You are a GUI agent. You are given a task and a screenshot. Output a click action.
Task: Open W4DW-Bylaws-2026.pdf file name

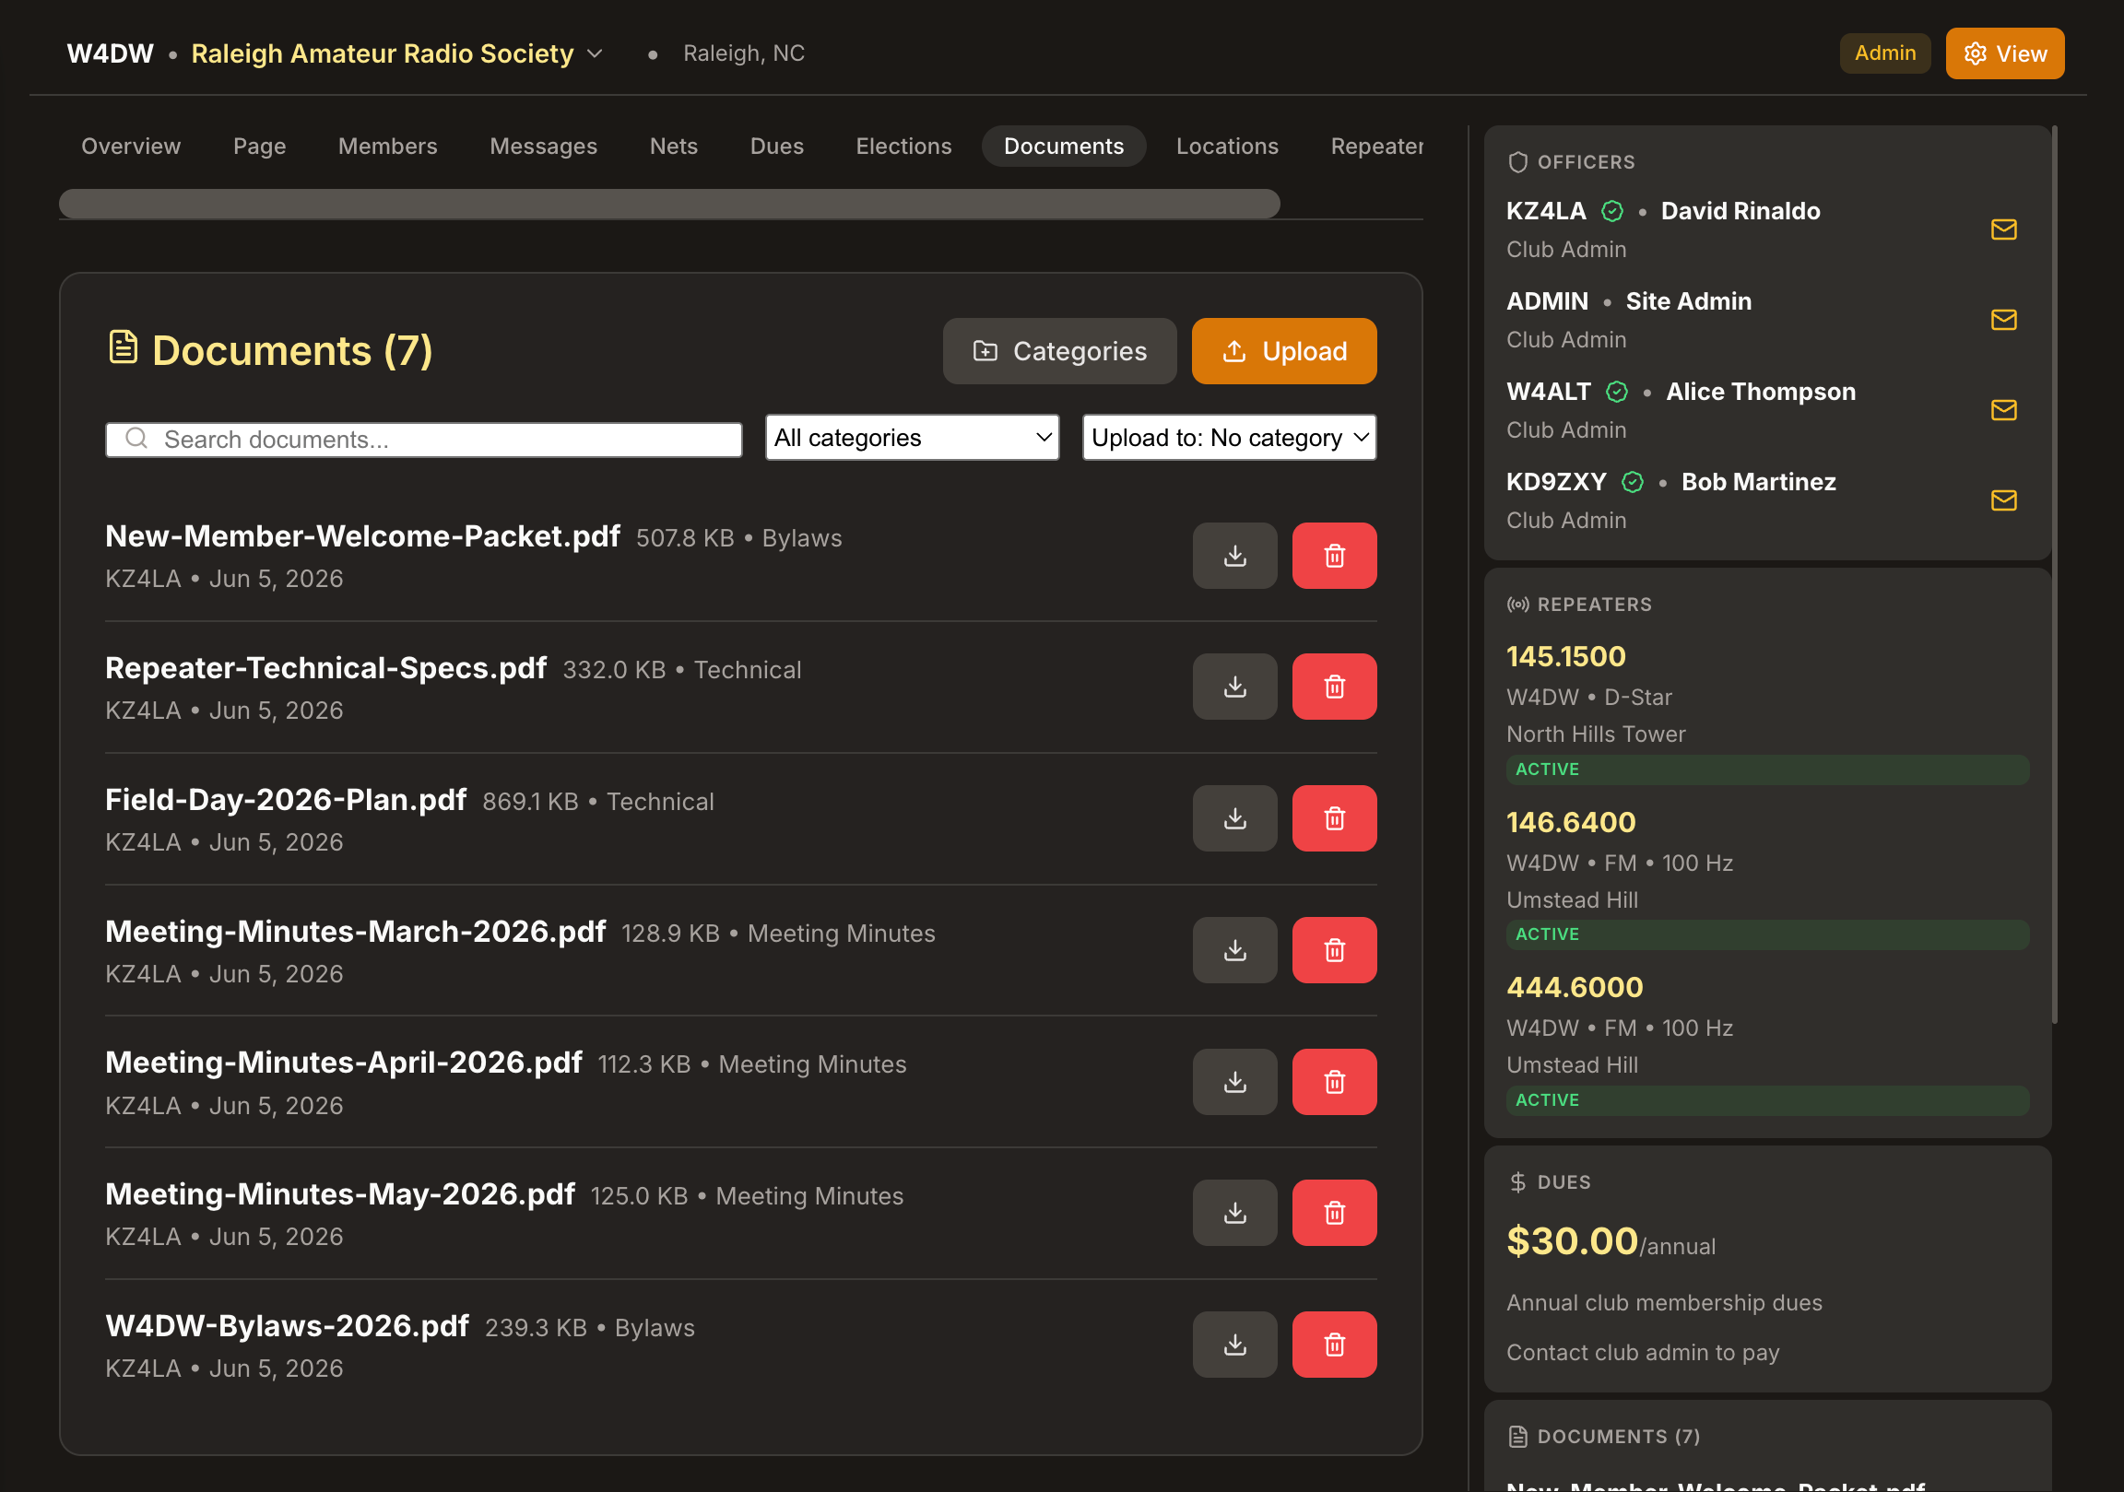pos(287,1326)
